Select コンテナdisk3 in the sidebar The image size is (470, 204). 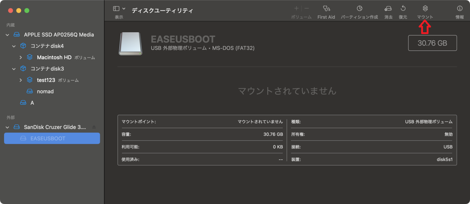[47, 69]
